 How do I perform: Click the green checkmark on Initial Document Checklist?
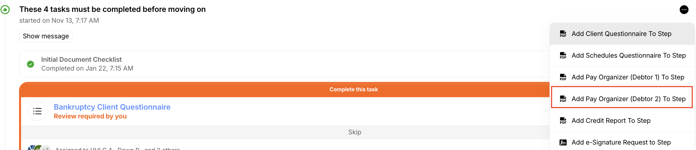tap(31, 64)
